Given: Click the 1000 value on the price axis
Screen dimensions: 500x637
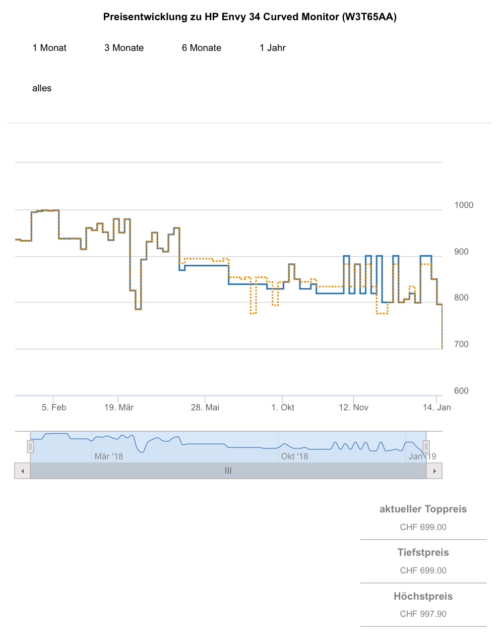Looking at the screenshot, I should tap(464, 205).
